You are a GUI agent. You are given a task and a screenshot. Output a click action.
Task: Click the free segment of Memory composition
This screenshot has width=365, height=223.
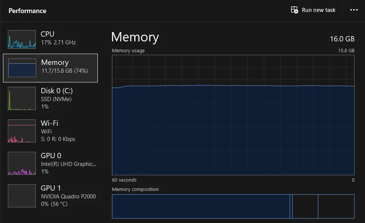tap(336, 206)
